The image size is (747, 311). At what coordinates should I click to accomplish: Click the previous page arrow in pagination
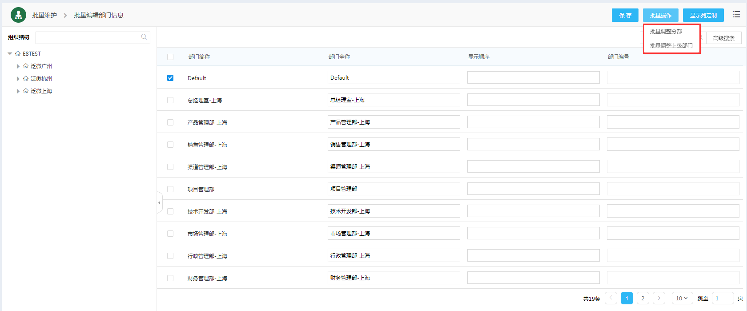tap(611, 298)
